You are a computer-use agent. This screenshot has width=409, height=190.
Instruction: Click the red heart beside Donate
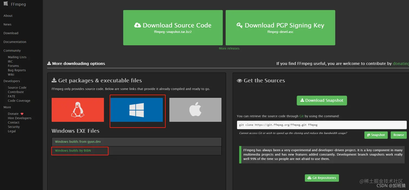(x=22, y=114)
